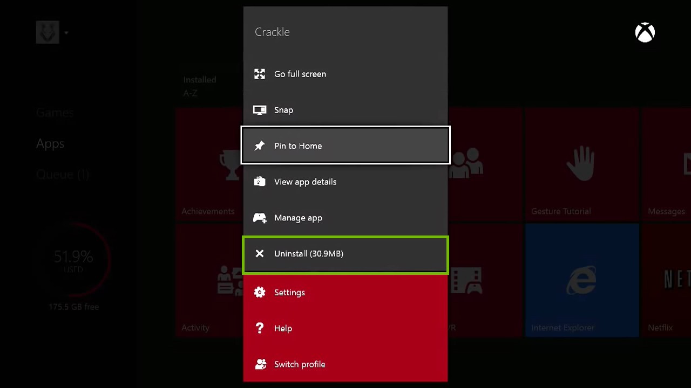Click the Switch profile people icon
This screenshot has height=388, width=691.
pos(260,364)
